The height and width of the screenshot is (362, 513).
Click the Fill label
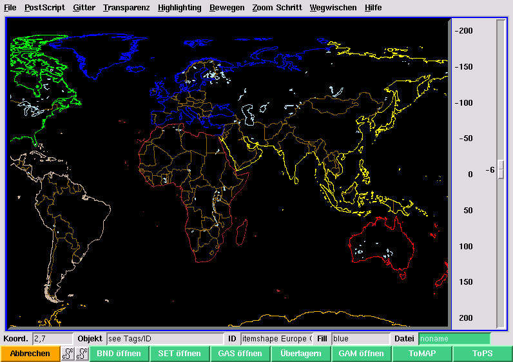click(322, 339)
